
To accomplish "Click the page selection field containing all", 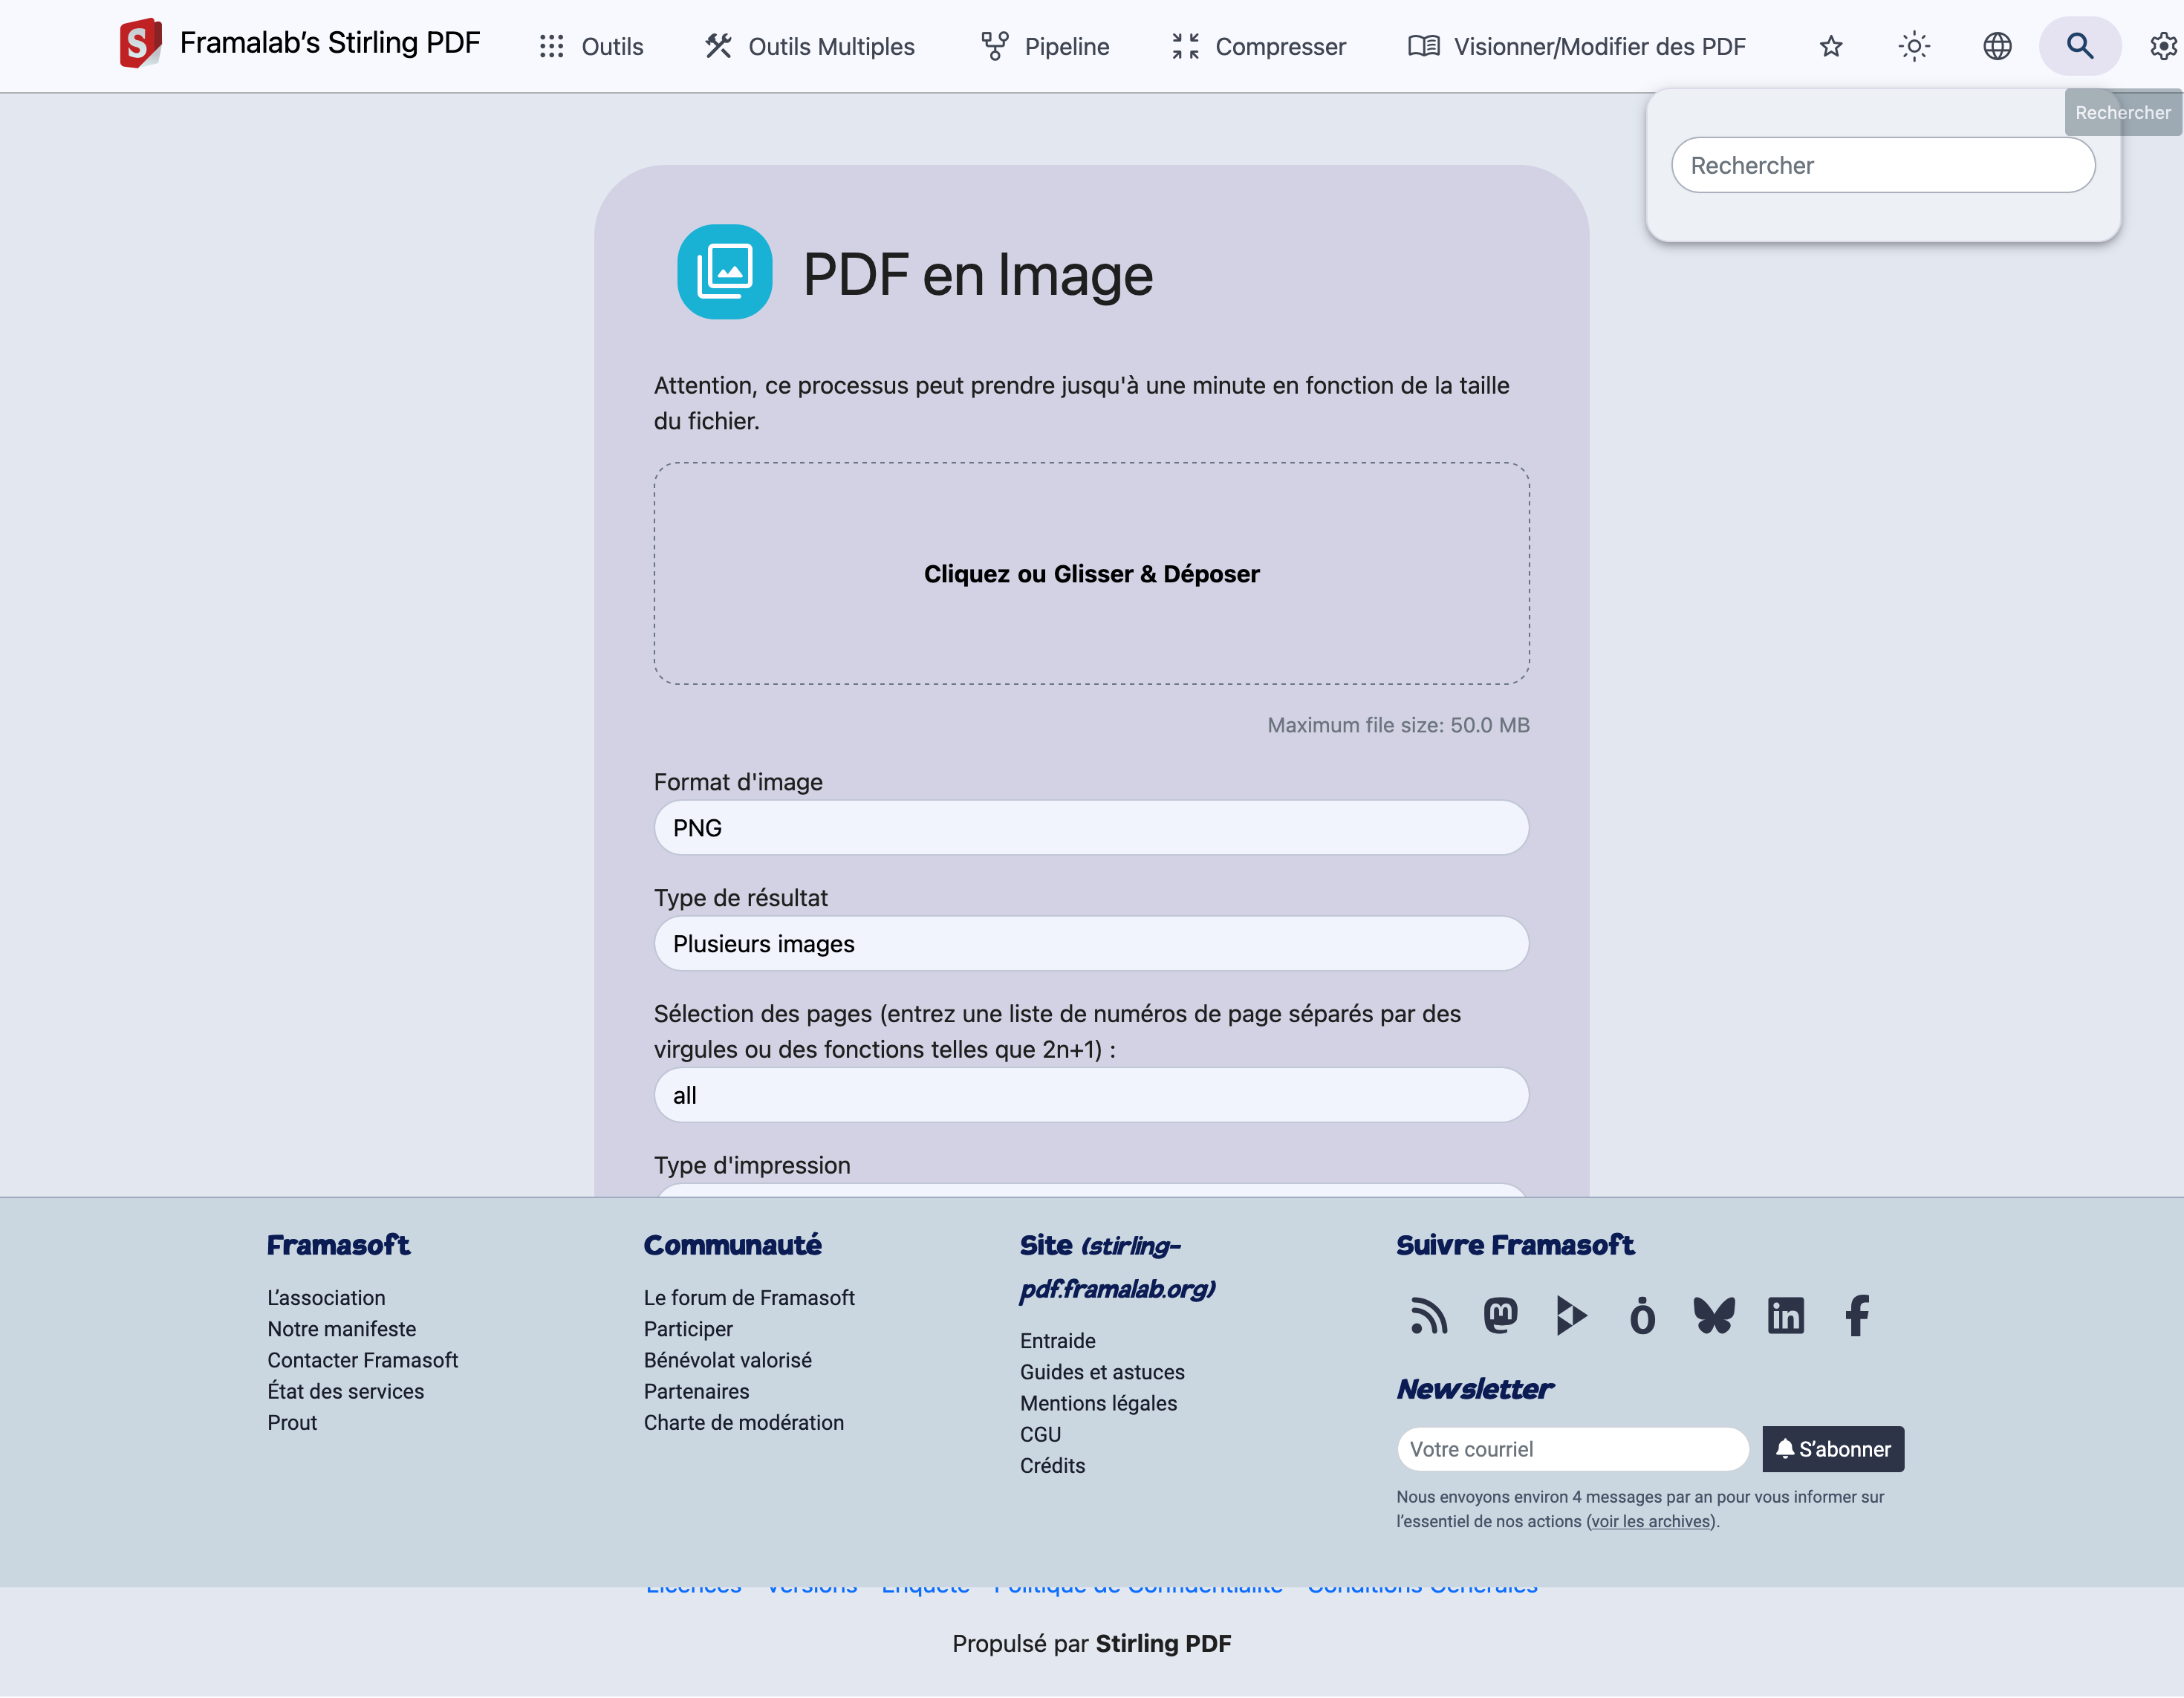I will point(1092,1095).
